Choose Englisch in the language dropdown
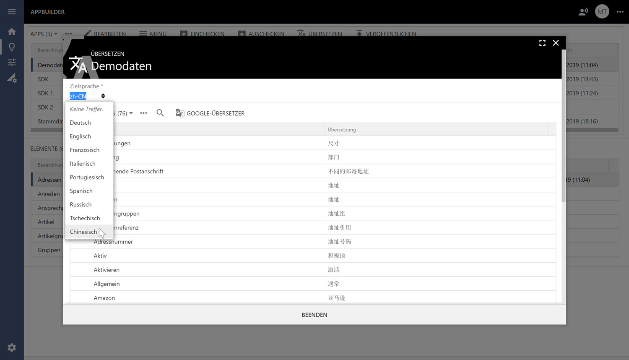629x360 pixels. [81, 136]
